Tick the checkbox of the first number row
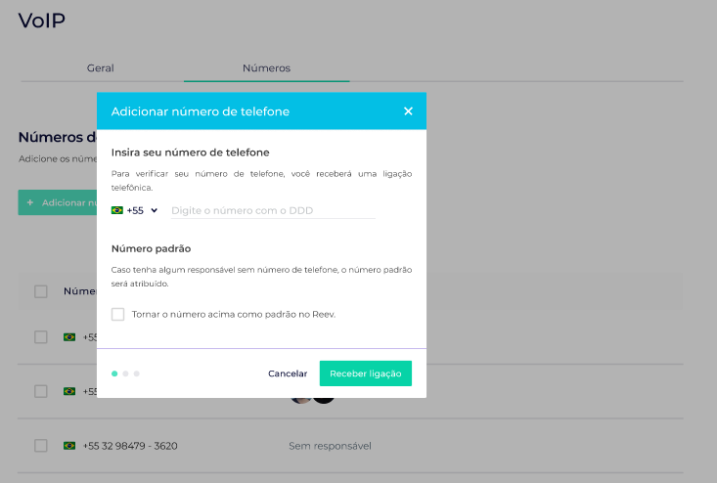 pyautogui.click(x=41, y=337)
